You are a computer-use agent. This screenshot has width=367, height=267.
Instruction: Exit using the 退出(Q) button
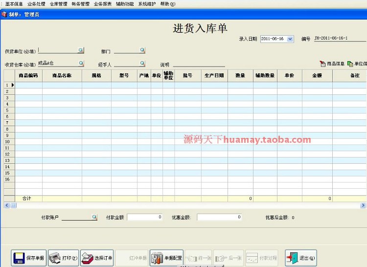pos(301,258)
